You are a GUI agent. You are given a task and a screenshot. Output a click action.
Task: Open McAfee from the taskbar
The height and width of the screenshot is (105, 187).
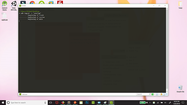[57, 102]
